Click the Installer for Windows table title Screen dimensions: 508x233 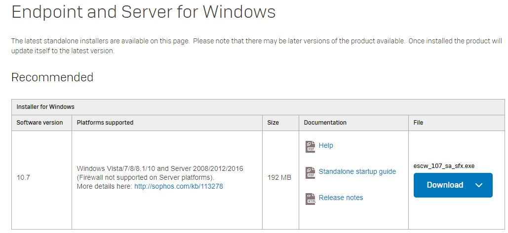pos(45,106)
